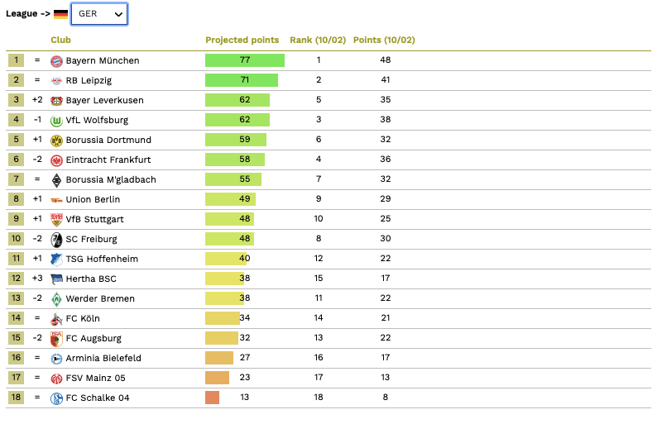Click the VfL Wolfsburg logo icon
662x424 pixels.
coord(56,120)
